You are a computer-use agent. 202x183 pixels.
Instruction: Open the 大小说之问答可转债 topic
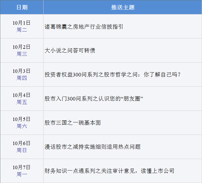coord(70,50)
